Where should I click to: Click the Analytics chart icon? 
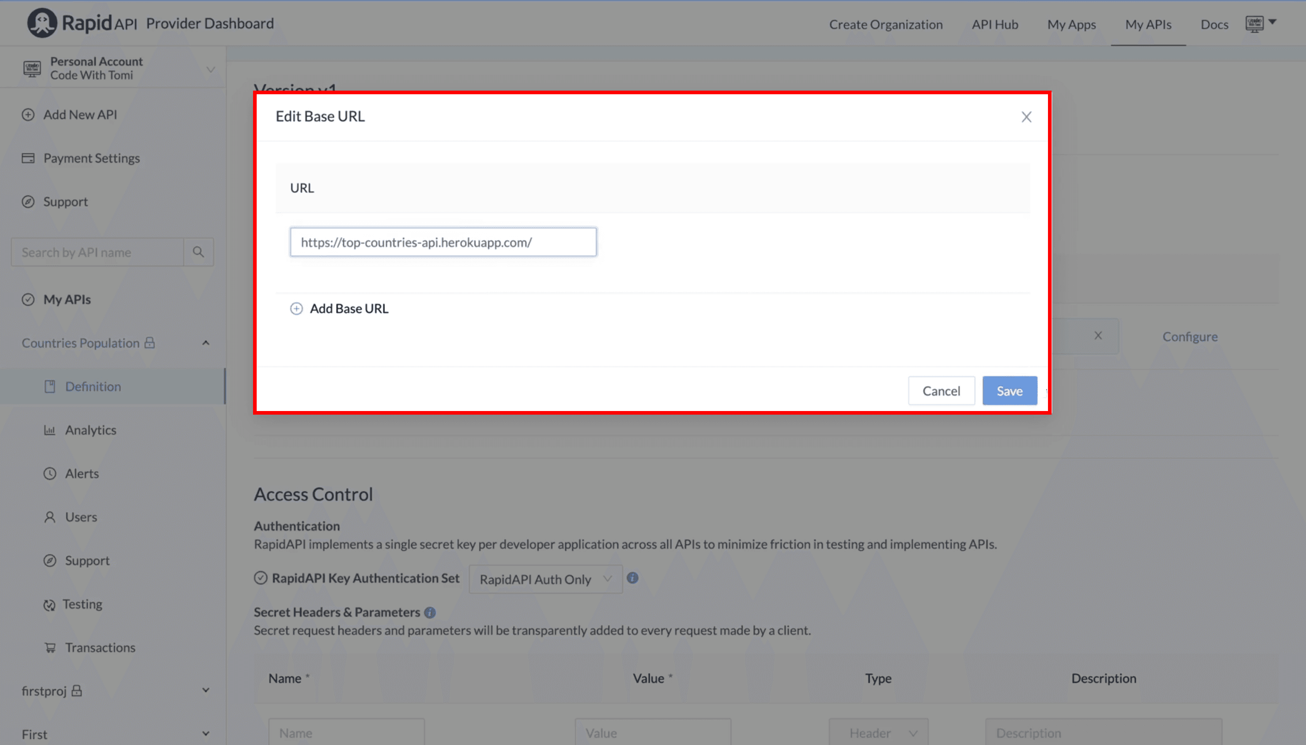coord(50,430)
